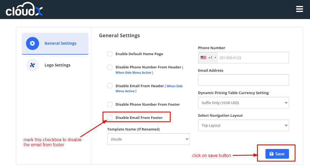310x165 pixels.
Task: Expand the +1 country code dropdown arrow
Action: (x=215, y=58)
